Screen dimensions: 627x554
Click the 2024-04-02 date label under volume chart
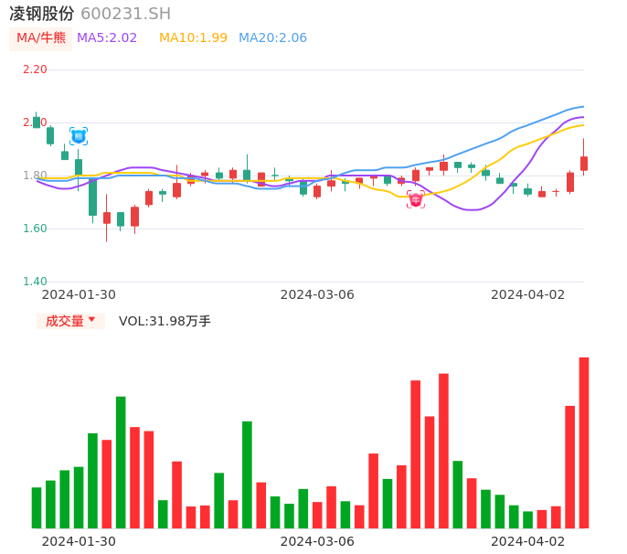pos(528,541)
